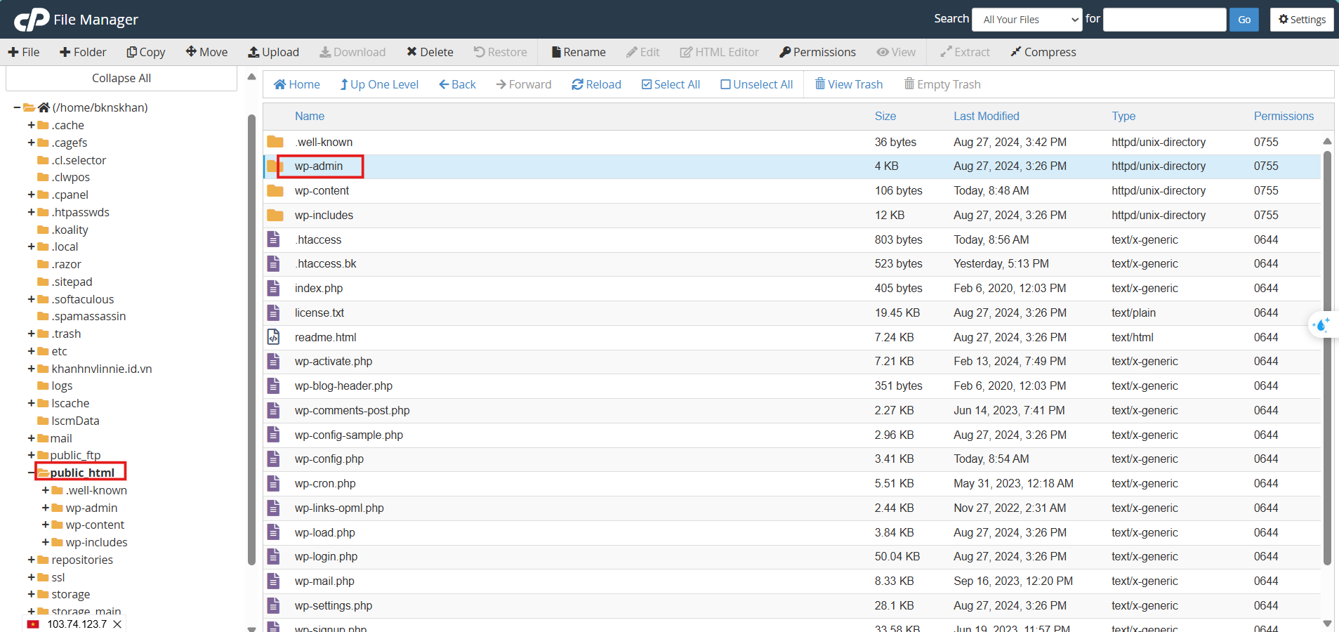Click the Forward navigation link

(x=524, y=84)
